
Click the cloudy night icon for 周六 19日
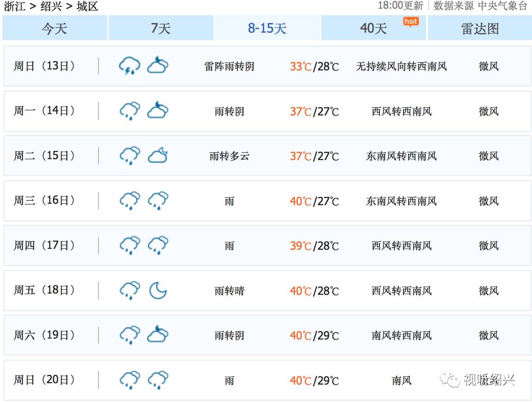(x=158, y=334)
